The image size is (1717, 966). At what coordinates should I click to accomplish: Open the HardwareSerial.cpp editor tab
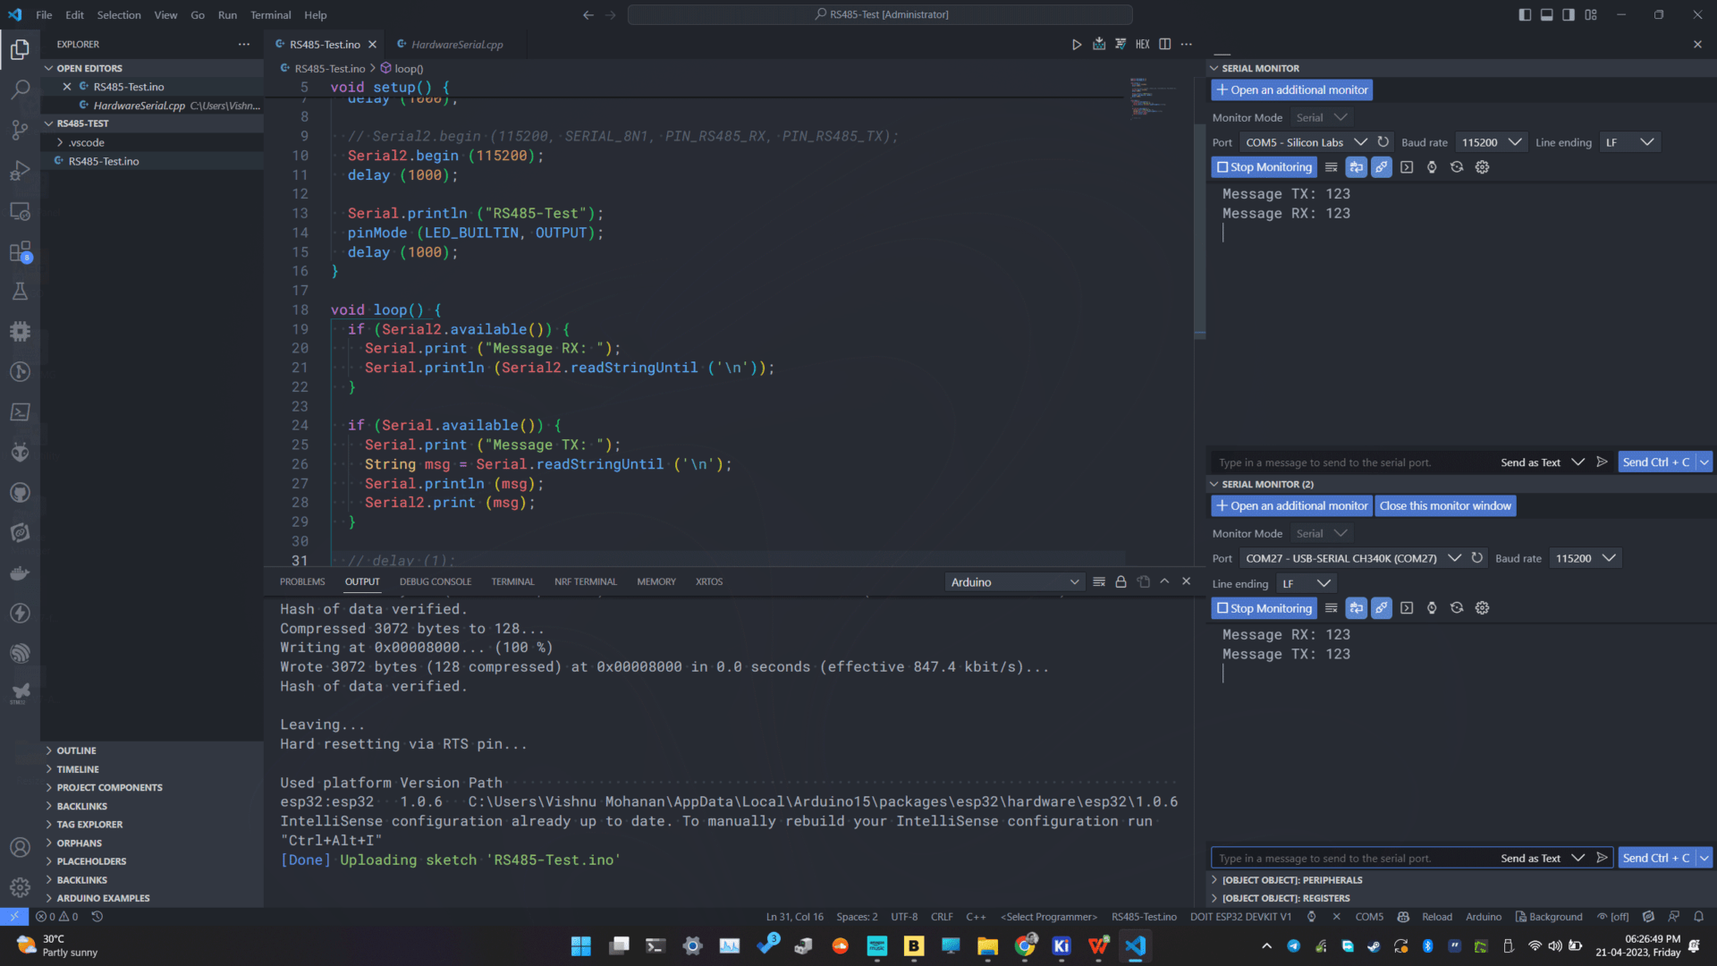[x=457, y=44]
